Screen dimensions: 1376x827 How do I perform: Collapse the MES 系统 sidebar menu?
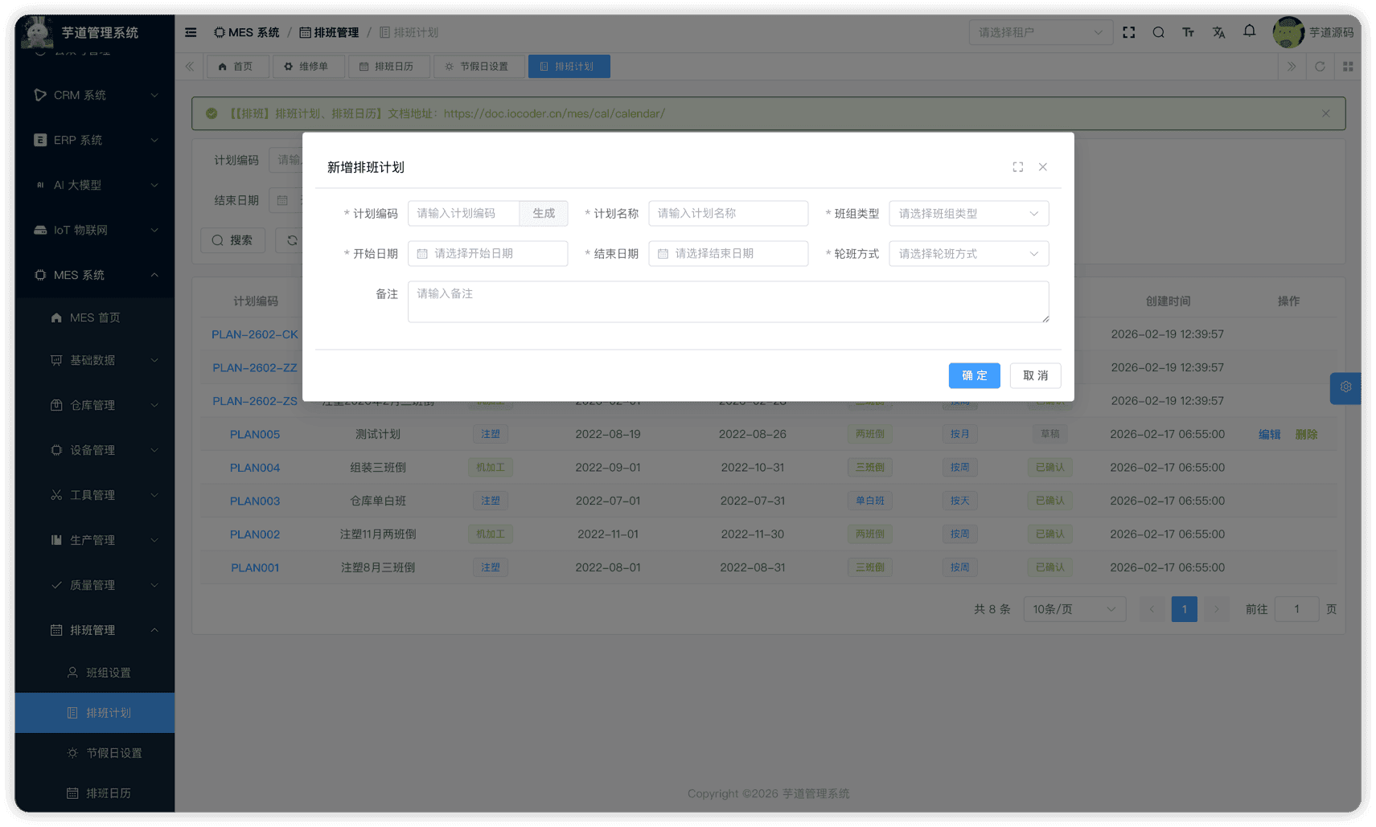coord(95,274)
